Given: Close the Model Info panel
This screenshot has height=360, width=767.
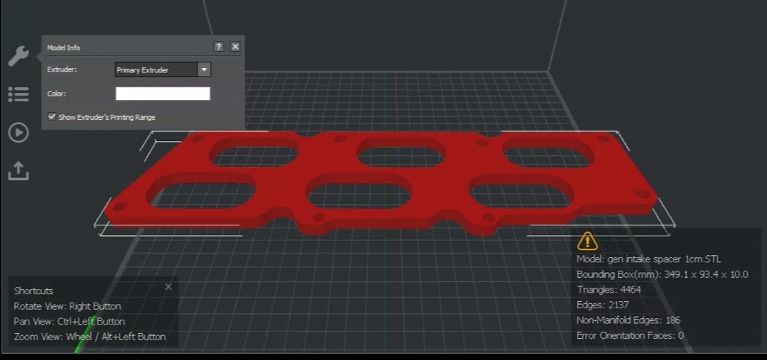Looking at the screenshot, I should 235,46.
